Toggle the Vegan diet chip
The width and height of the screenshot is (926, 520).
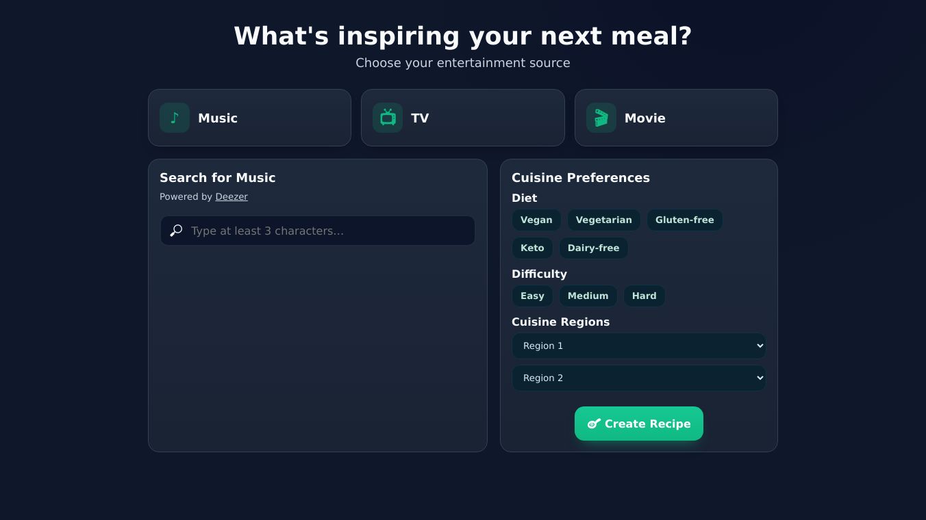point(536,220)
